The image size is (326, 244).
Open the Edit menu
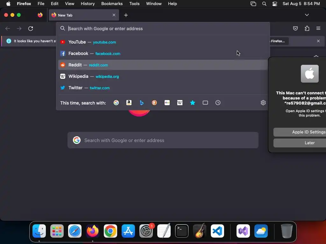(x=55, y=4)
